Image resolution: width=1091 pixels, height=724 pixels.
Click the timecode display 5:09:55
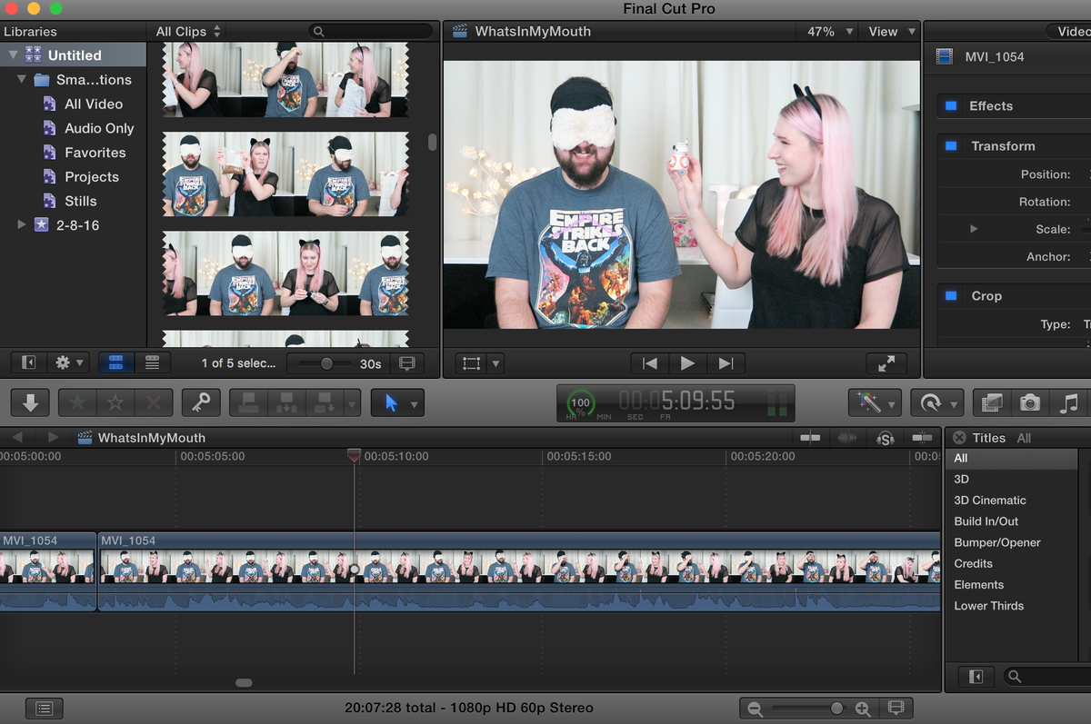[x=676, y=401]
